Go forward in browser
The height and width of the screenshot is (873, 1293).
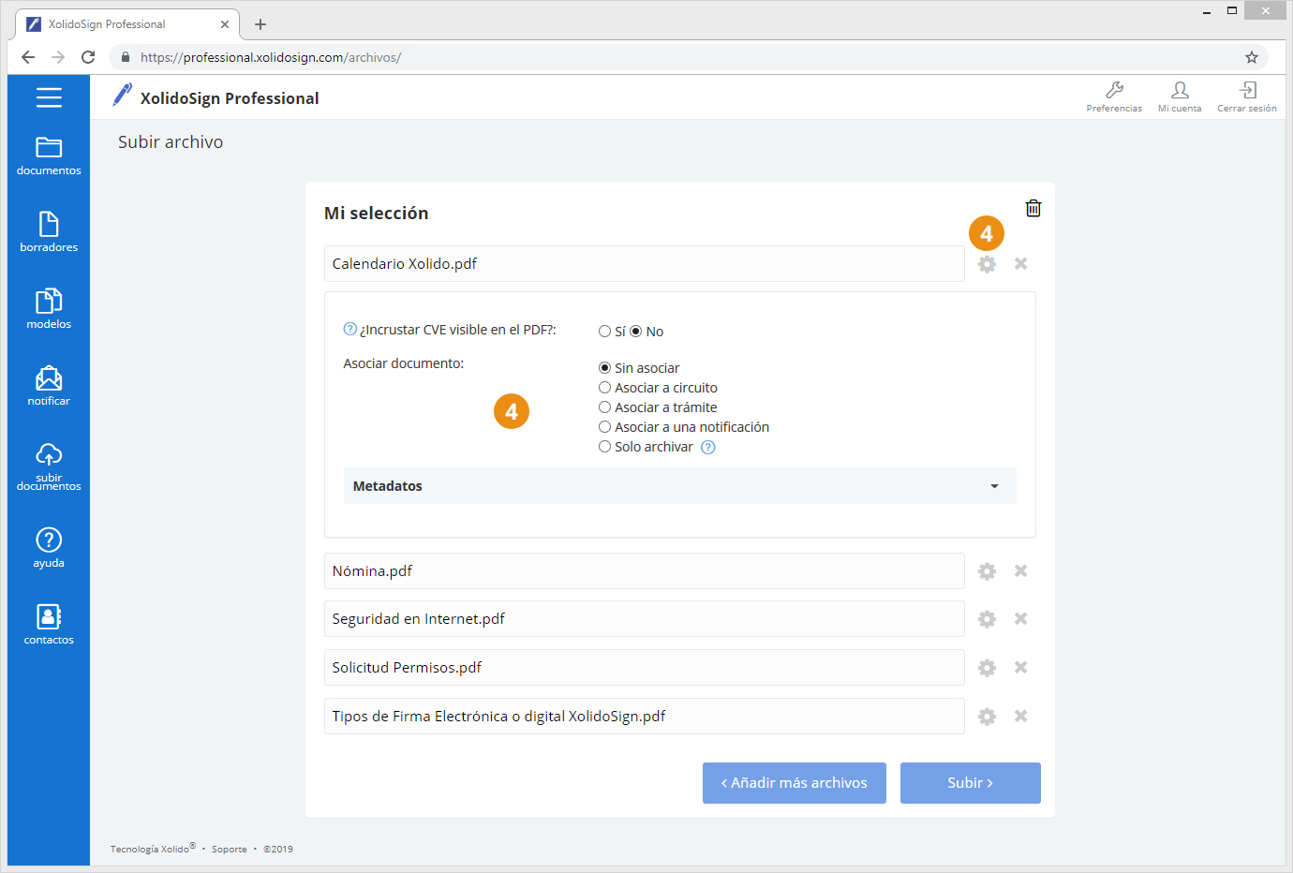pos(58,57)
